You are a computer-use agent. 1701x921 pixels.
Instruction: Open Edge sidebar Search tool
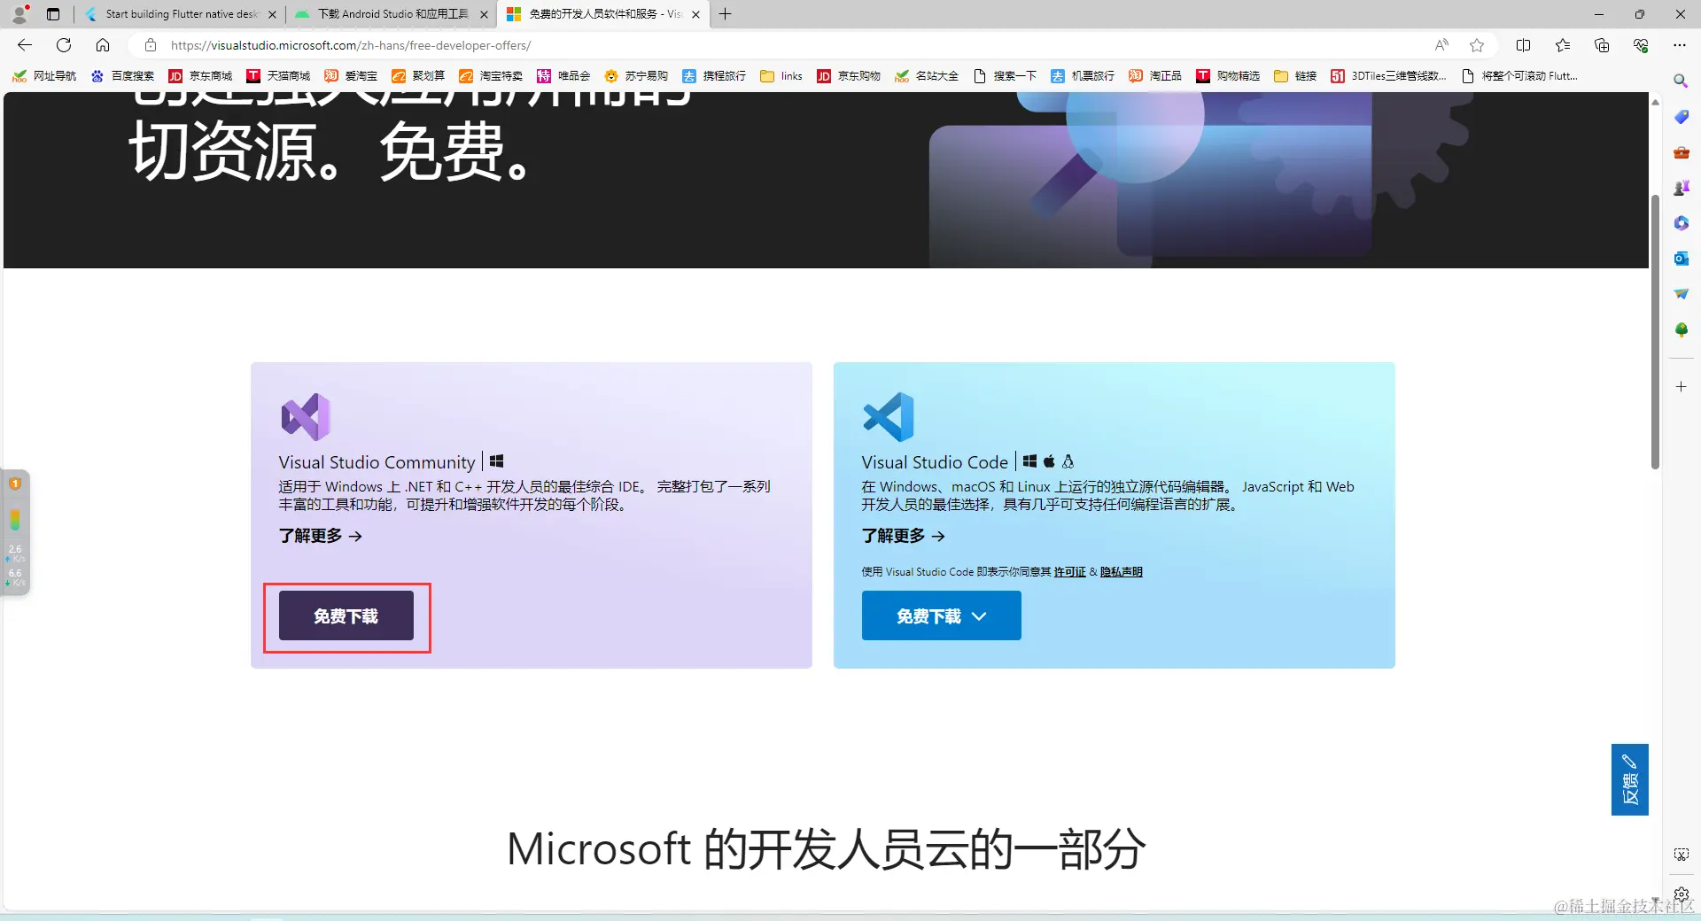pyautogui.click(x=1681, y=80)
